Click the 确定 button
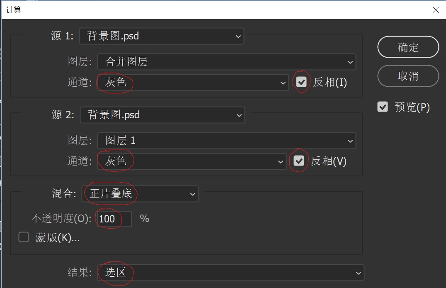Image resolution: width=446 pixels, height=288 pixels. [408, 47]
